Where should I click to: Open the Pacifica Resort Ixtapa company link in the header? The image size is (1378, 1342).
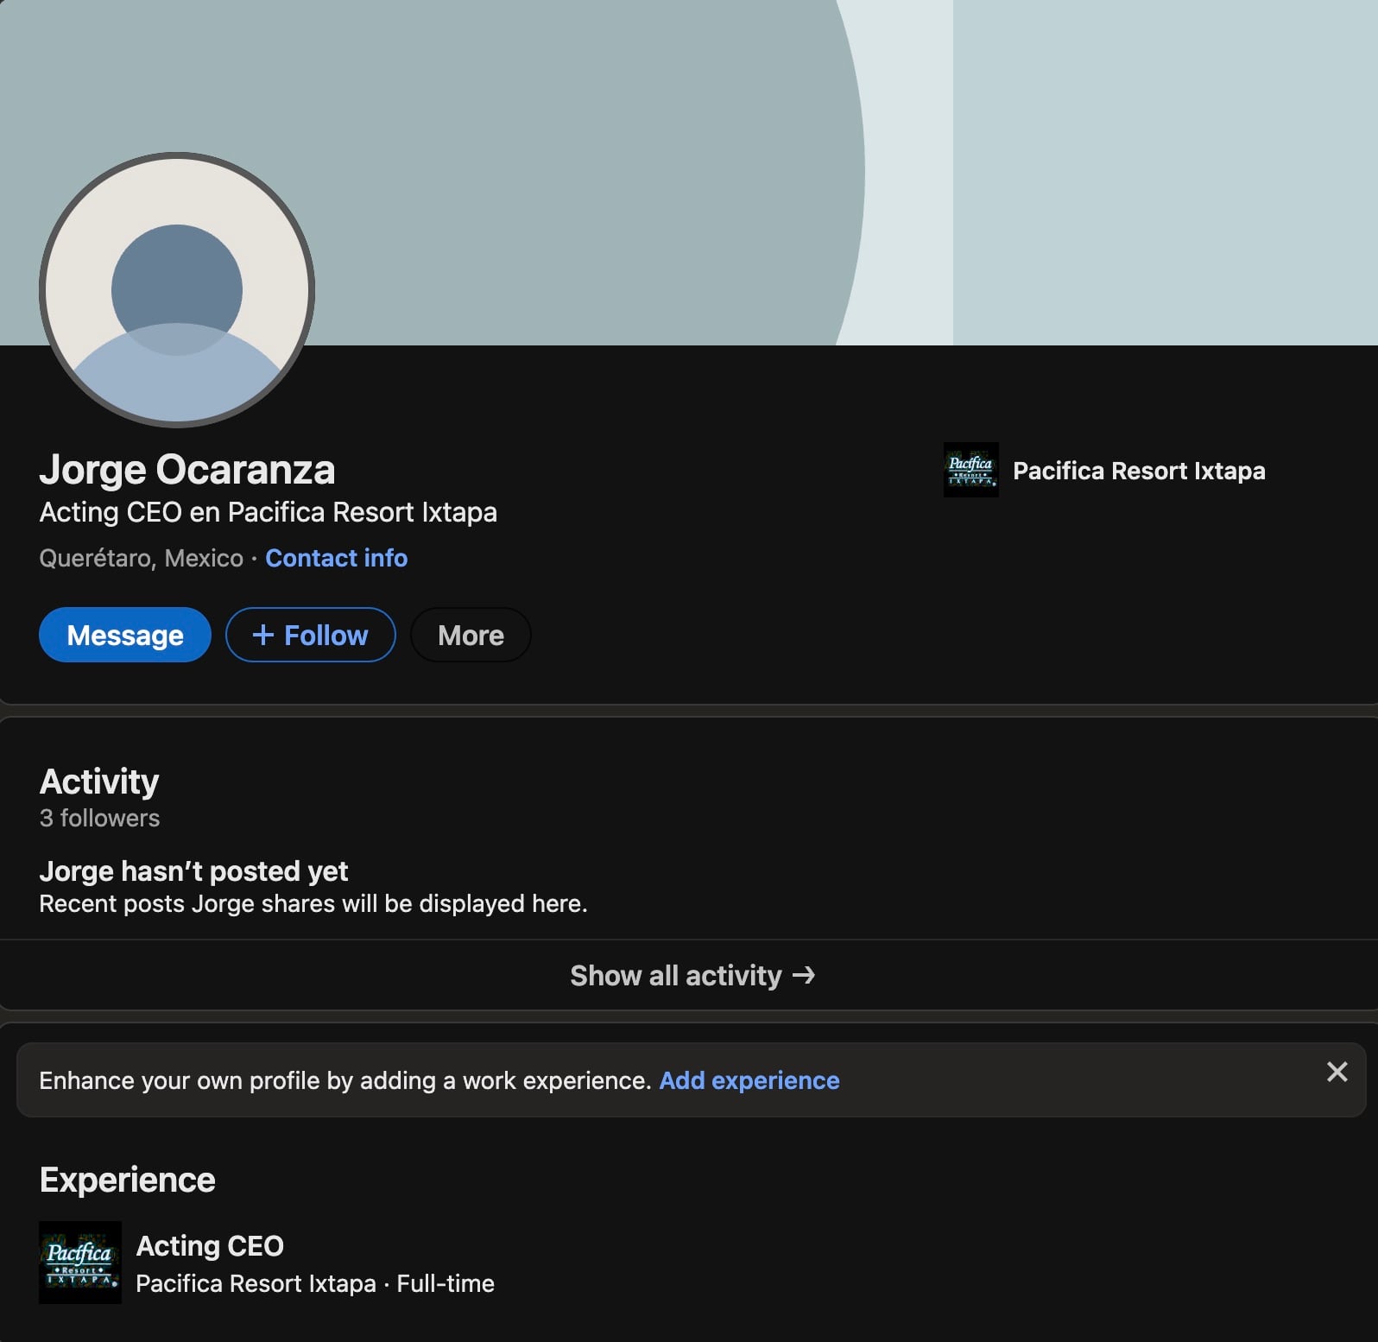click(1139, 471)
